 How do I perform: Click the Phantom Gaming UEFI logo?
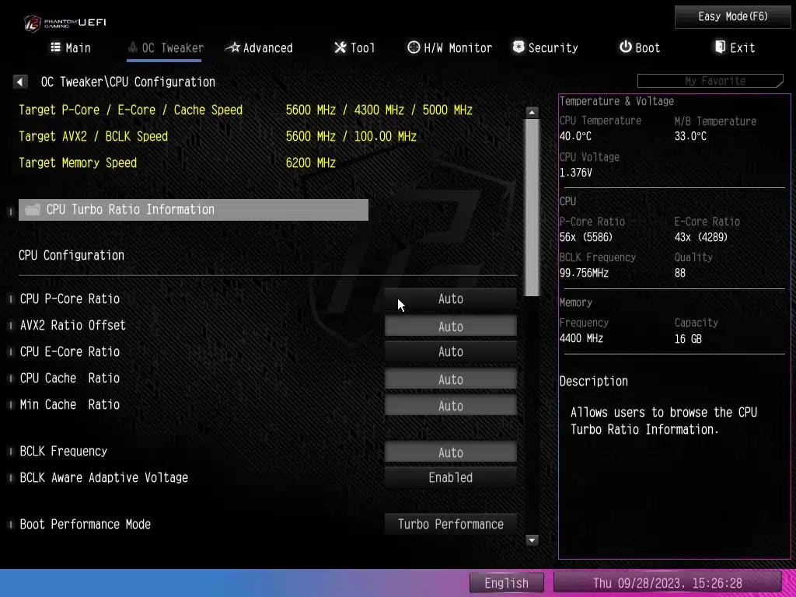click(65, 23)
